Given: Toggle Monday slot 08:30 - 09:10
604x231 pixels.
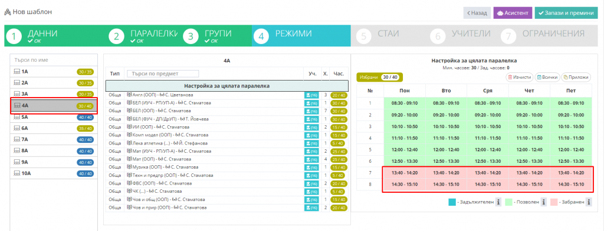Looking at the screenshot, I should click(x=405, y=103).
